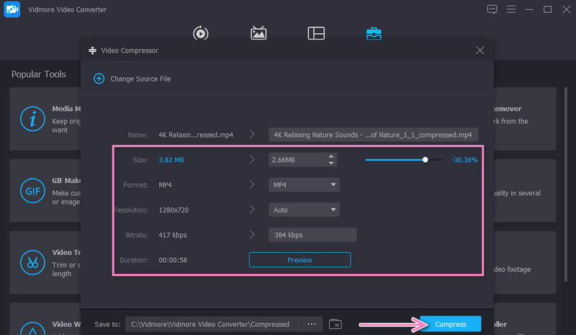The width and height of the screenshot is (576, 335).
Task: Click the compression size slider handle
Action: pyautogui.click(x=426, y=160)
